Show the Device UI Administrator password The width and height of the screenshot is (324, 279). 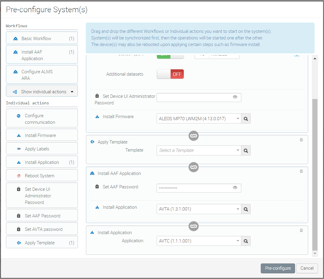(x=235, y=97)
